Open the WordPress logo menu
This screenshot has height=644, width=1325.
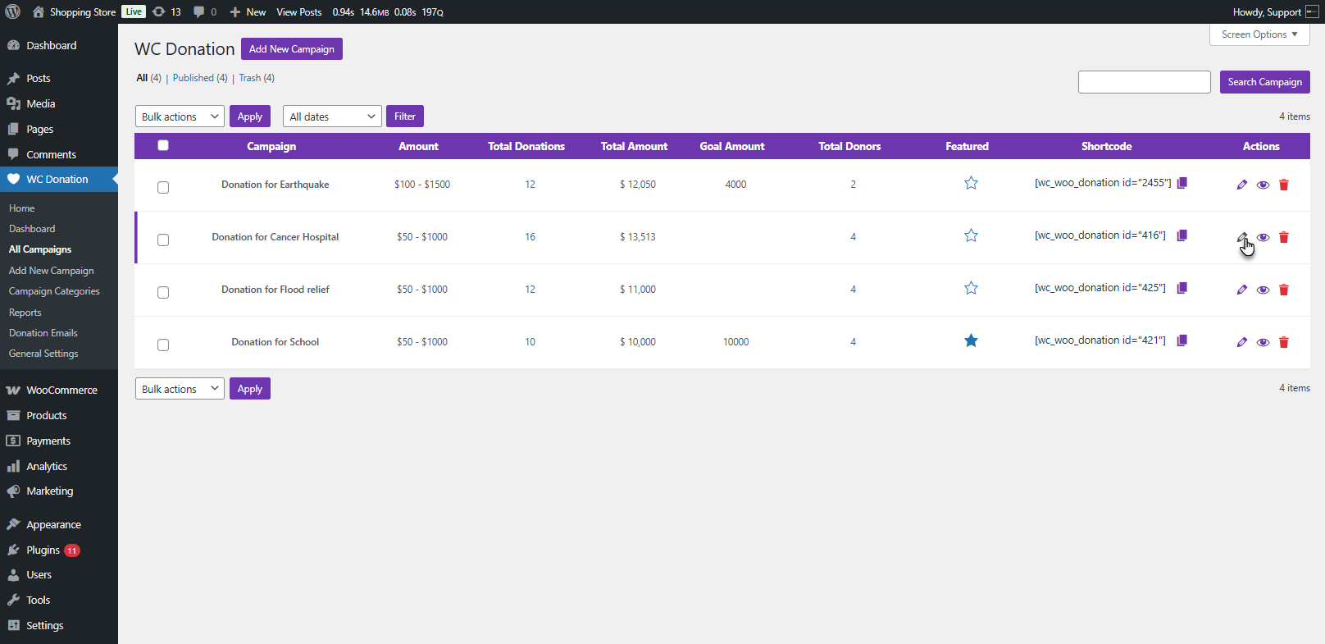click(12, 11)
